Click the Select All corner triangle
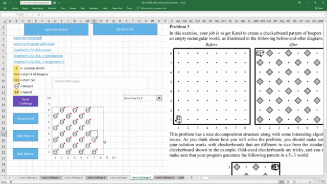This screenshot has height=184, width=327. [4, 21]
